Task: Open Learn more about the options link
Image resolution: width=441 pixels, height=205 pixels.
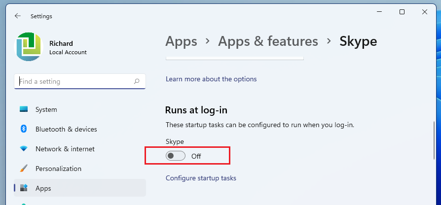Action: 211,79
